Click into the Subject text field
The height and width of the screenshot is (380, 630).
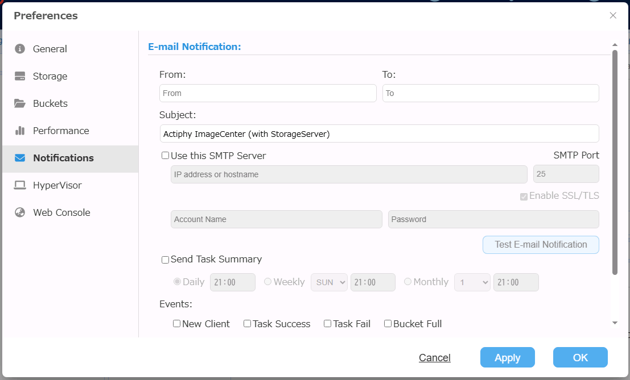pos(379,133)
